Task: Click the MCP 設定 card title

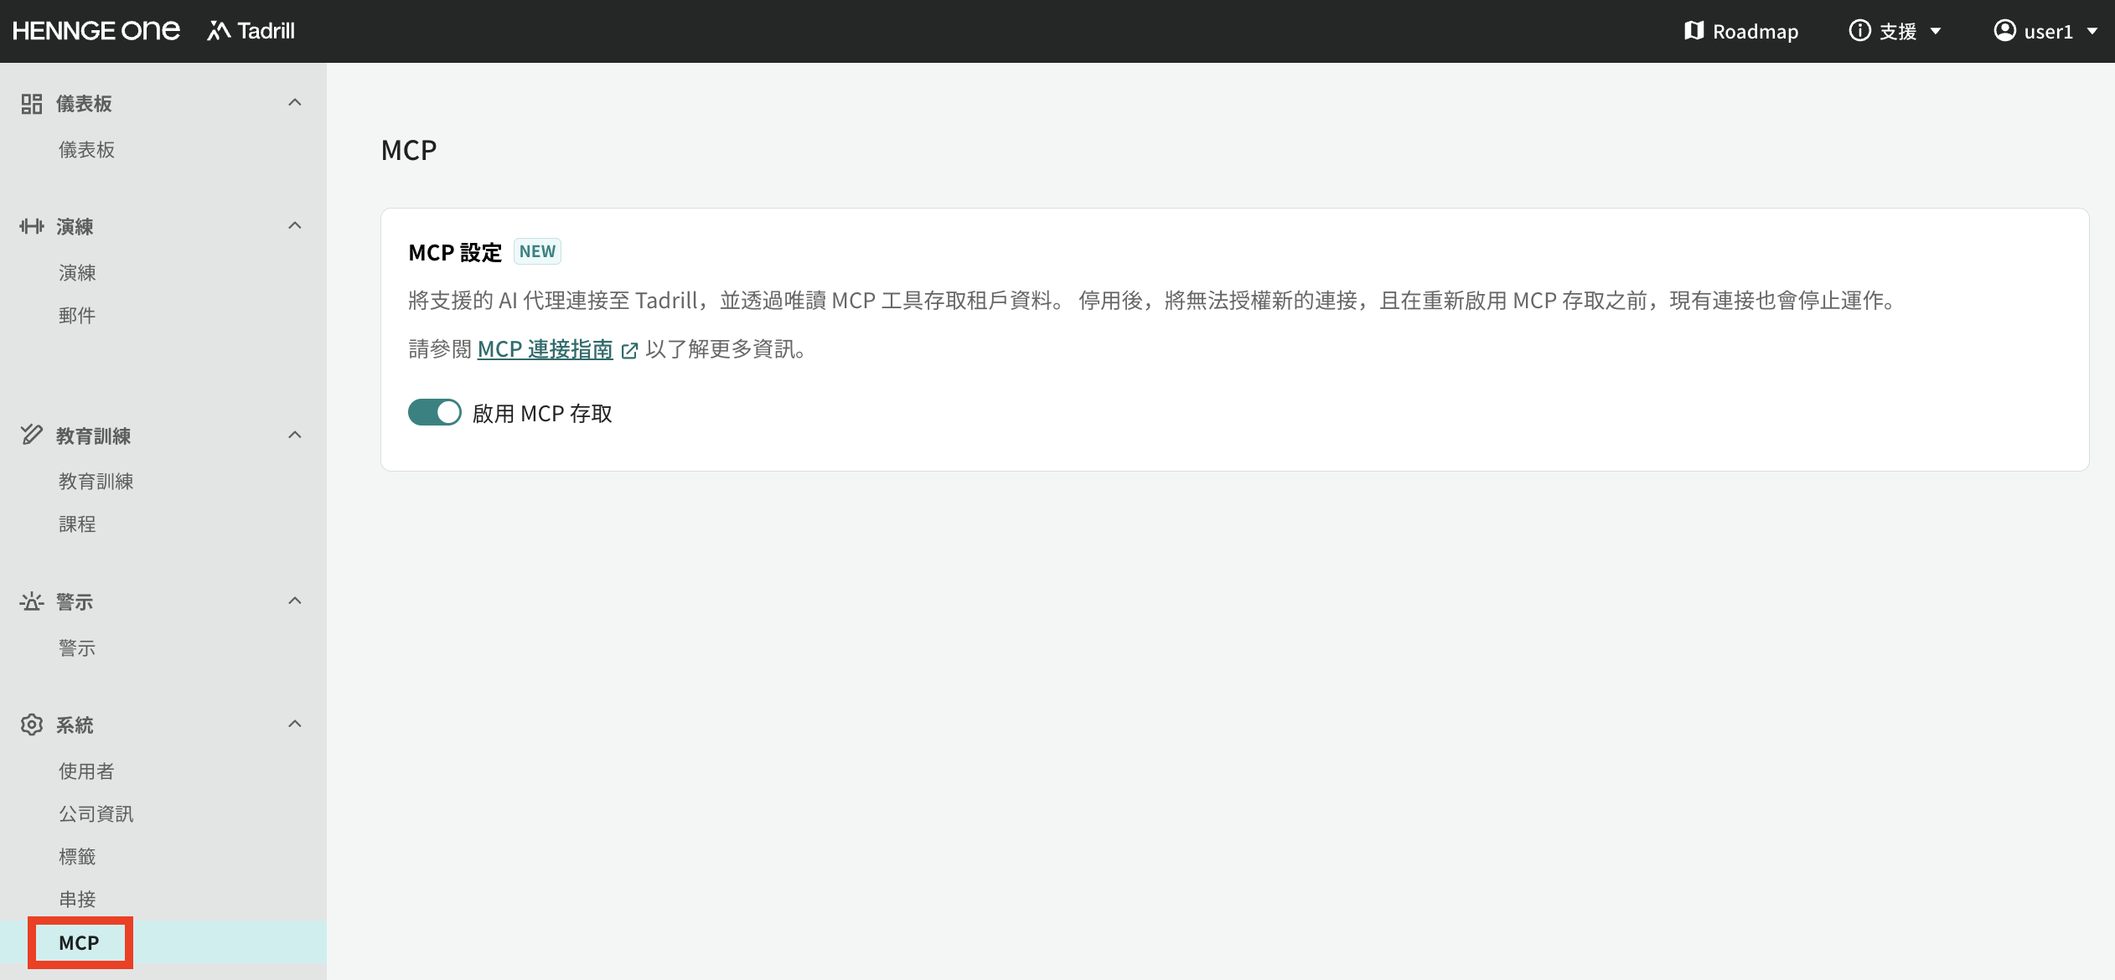Action: pyautogui.click(x=455, y=253)
